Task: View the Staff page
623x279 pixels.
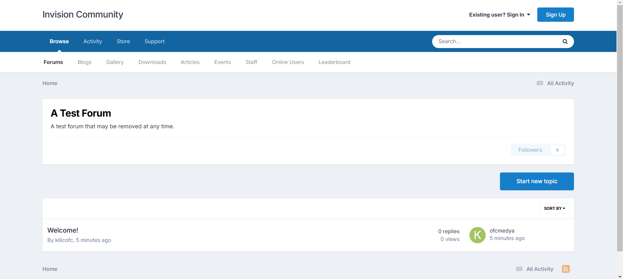Action: click(251, 62)
